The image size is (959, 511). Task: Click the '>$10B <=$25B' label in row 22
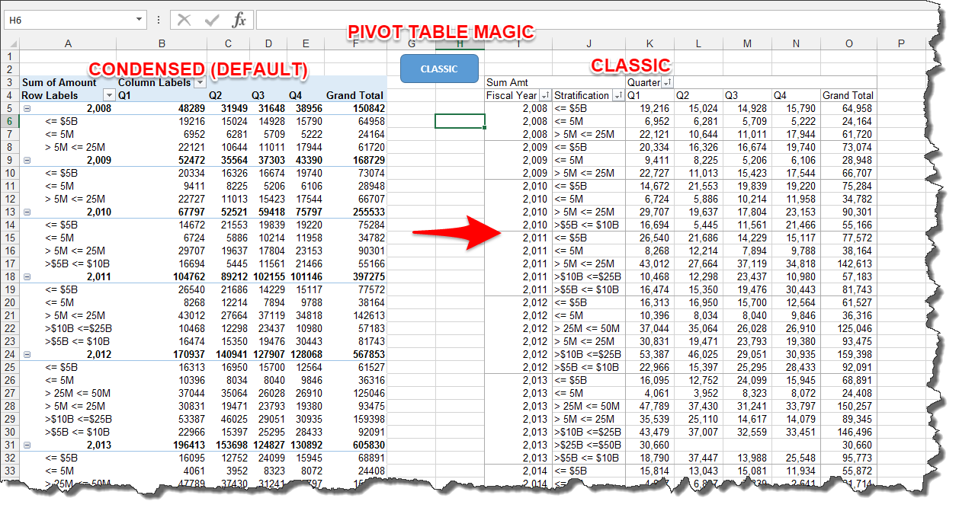coord(79,329)
